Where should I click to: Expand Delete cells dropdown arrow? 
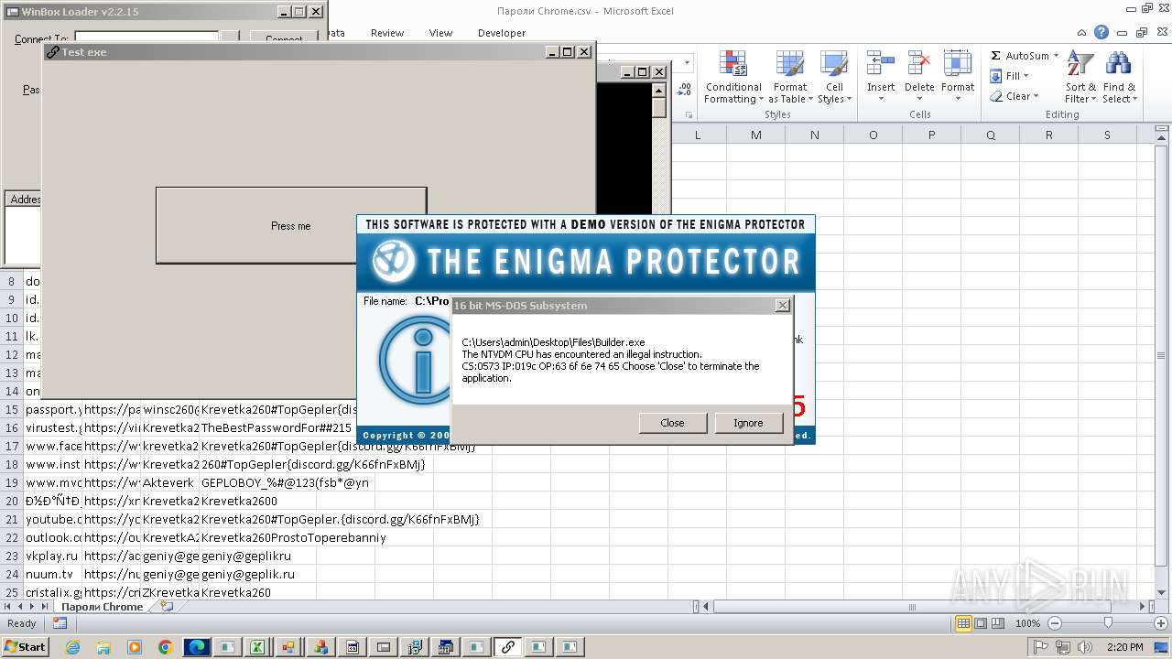pyautogui.click(x=918, y=99)
